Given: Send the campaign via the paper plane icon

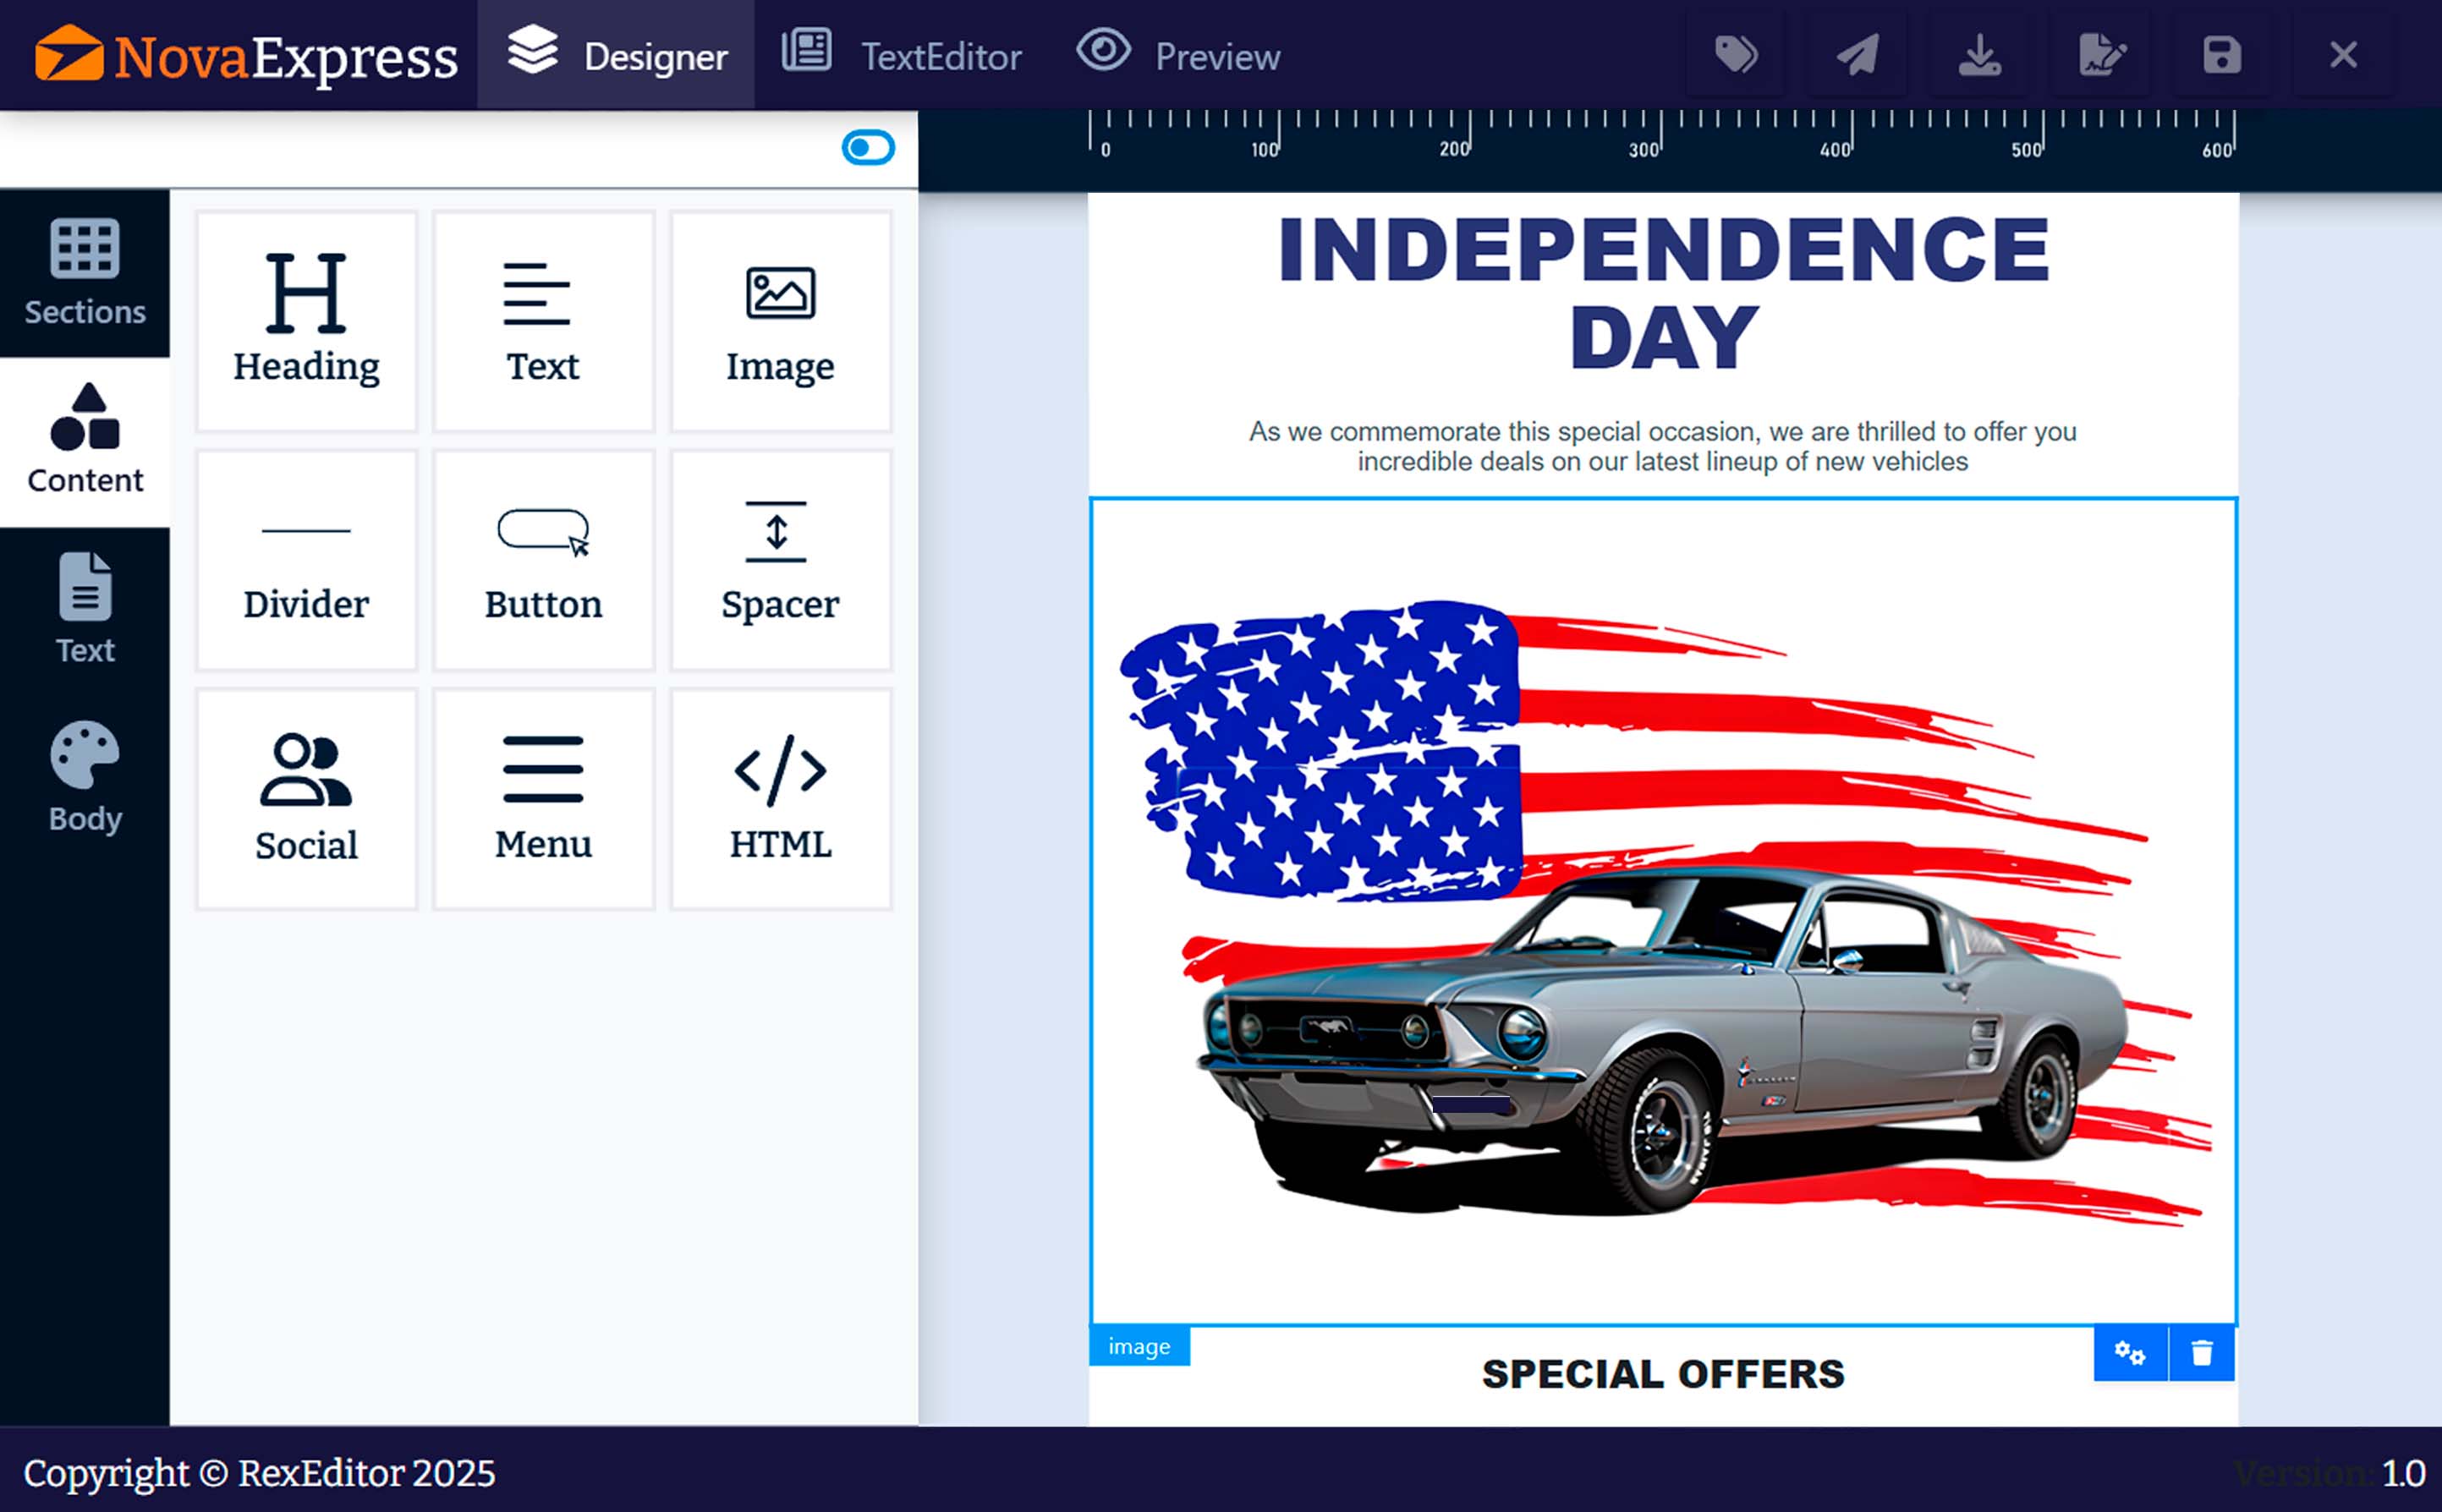Looking at the screenshot, I should coord(1857,55).
